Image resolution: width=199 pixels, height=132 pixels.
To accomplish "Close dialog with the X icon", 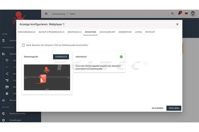I will click(177, 24).
